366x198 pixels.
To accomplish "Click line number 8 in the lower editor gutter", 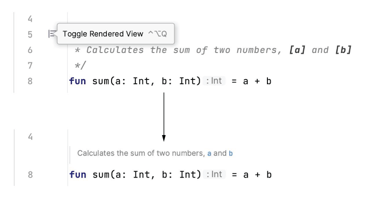I will point(30,175).
